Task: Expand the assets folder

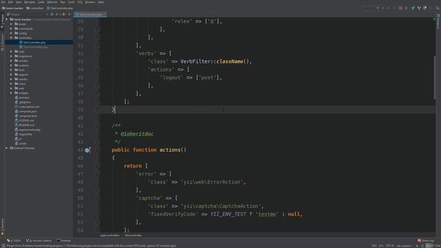Action: (11, 24)
